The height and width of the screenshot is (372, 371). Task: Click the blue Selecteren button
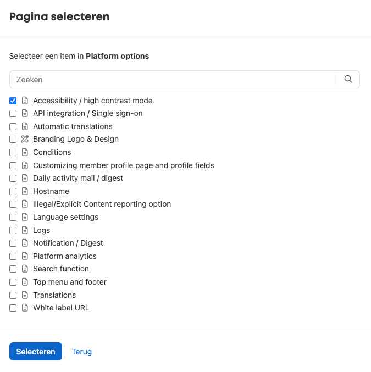click(36, 351)
